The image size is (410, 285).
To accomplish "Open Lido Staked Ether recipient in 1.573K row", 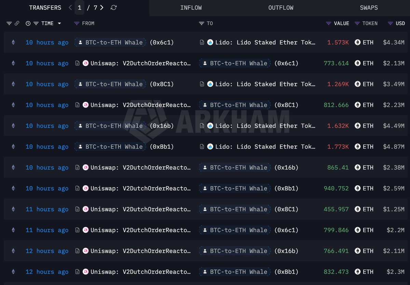I will [x=265, y=42].
